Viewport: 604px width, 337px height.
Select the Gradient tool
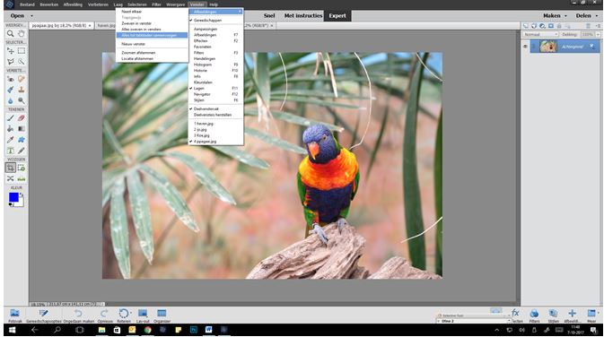coord(22,129)
